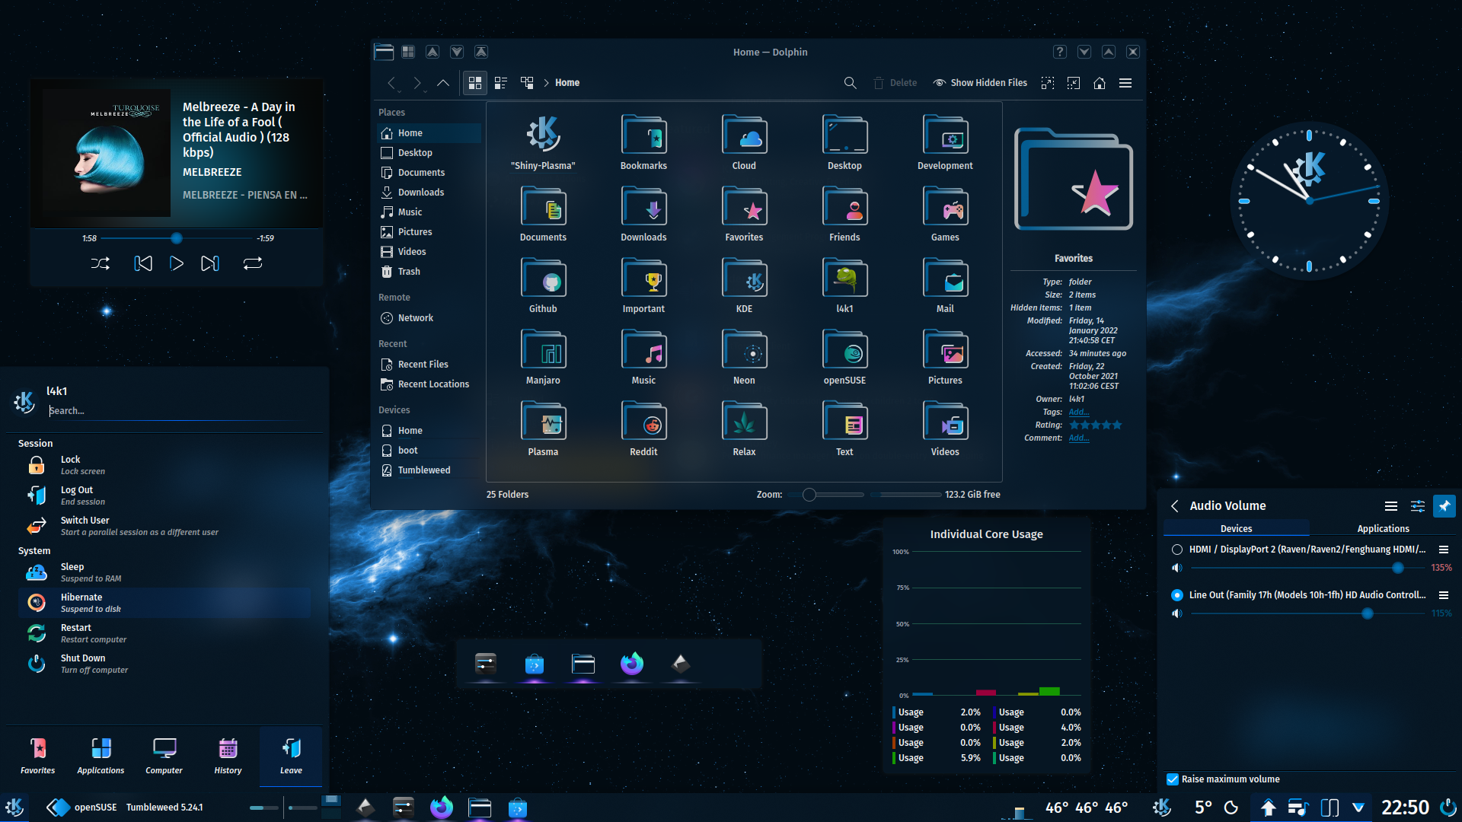This screenshot has height=822, width=1462.
Task: Open the Reddit folder
Action: 643,429
